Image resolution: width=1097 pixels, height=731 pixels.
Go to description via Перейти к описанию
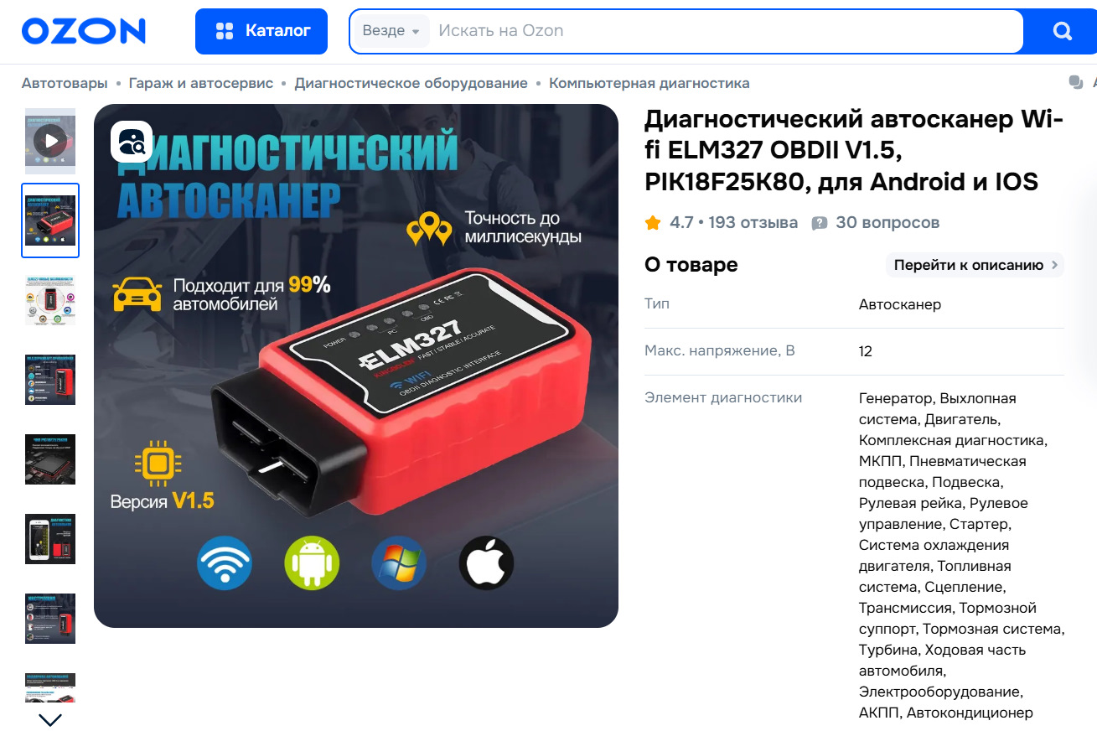(x=975, y=265)
